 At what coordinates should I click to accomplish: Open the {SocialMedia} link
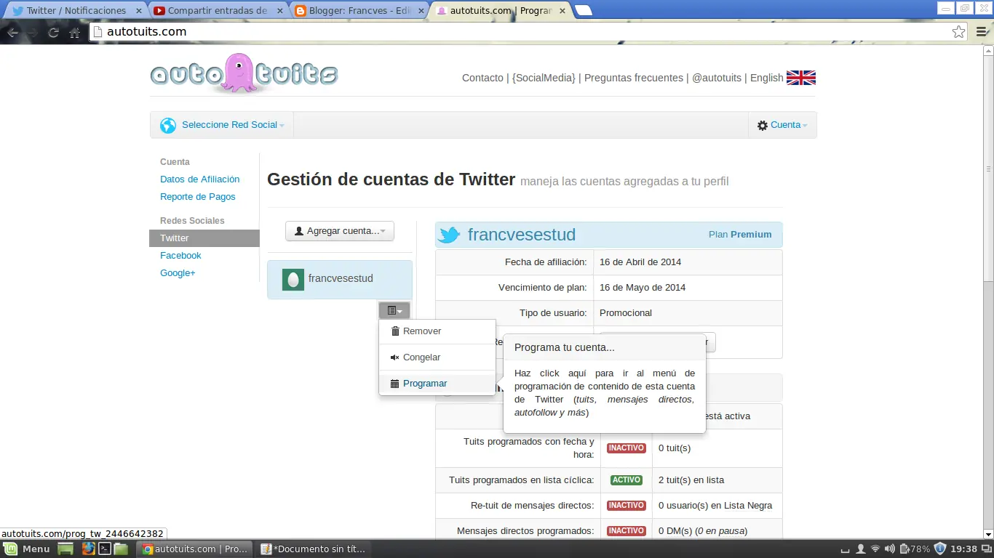coord(544,78)
